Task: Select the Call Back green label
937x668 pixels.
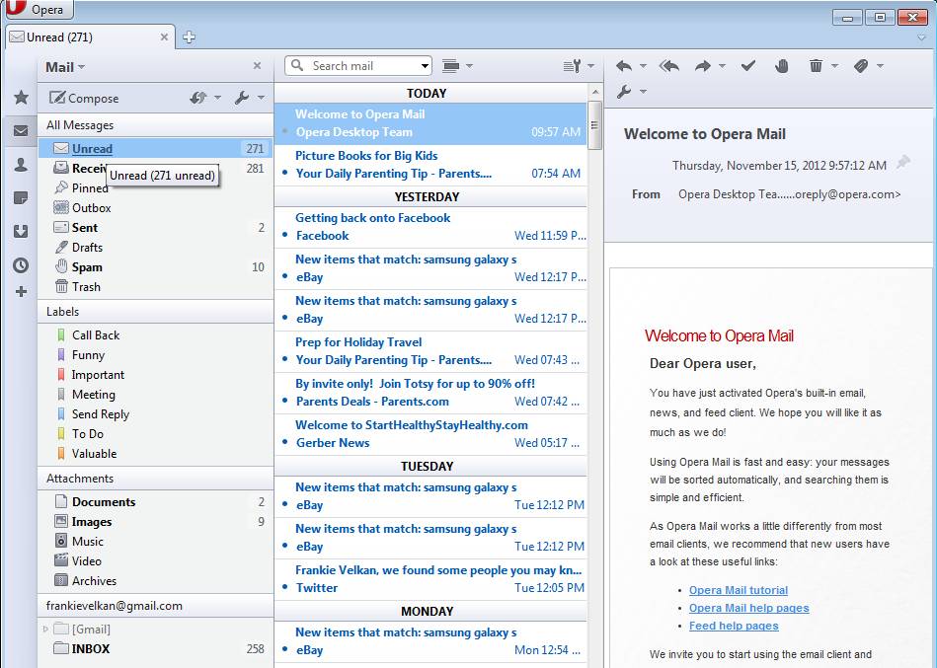Action: pos(155,334)
